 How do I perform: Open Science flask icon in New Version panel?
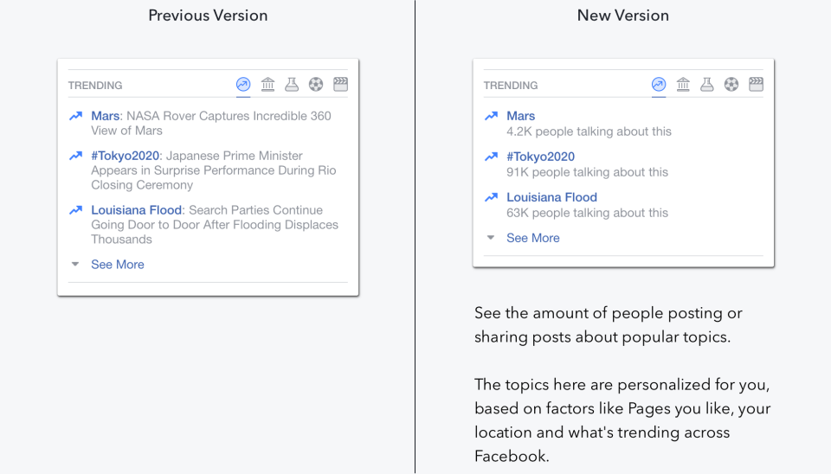click(707, 84)
